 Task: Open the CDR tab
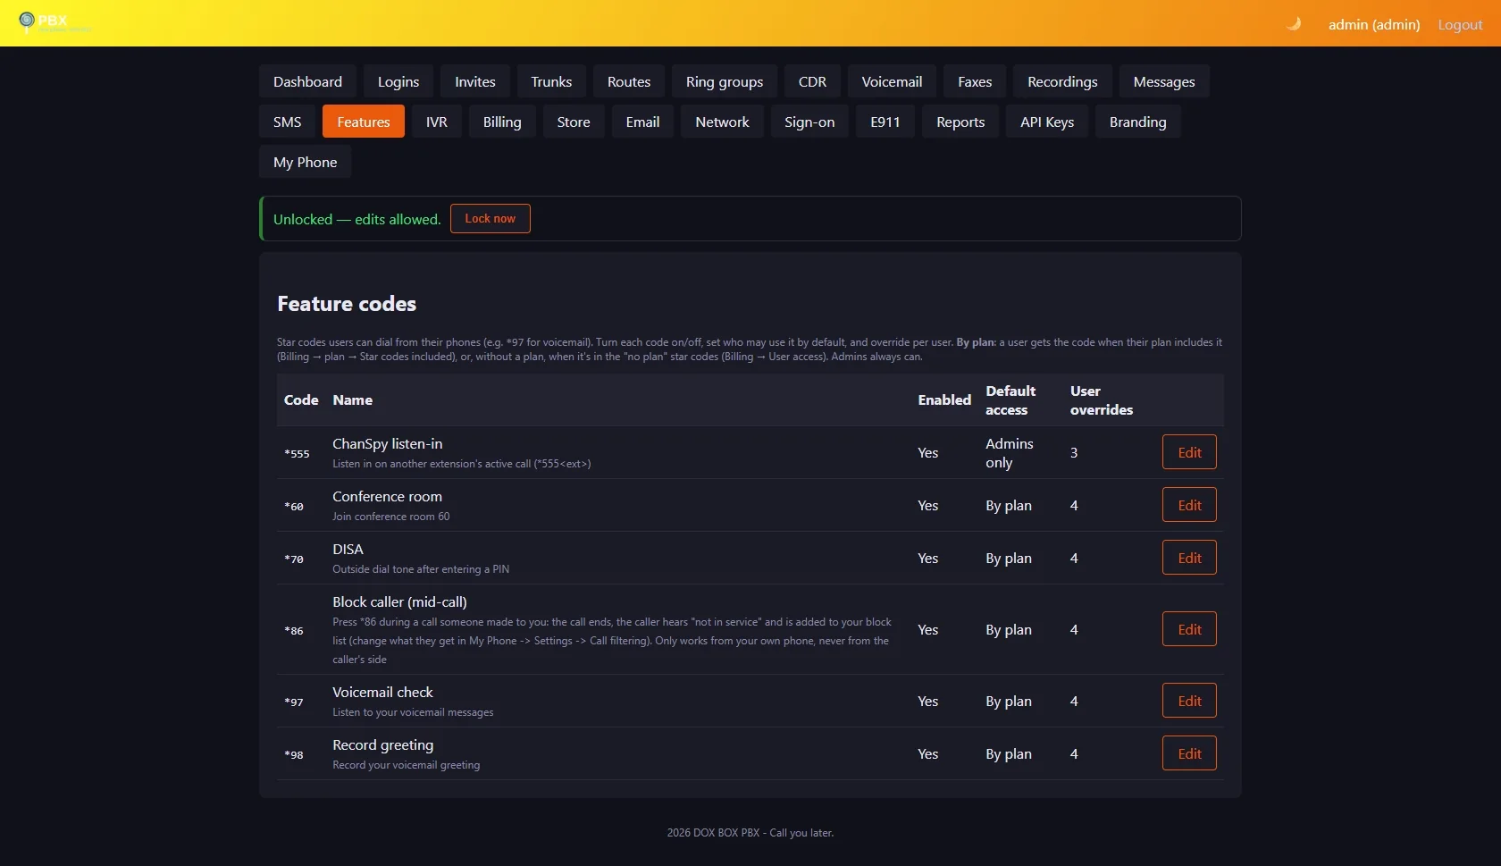812,81
